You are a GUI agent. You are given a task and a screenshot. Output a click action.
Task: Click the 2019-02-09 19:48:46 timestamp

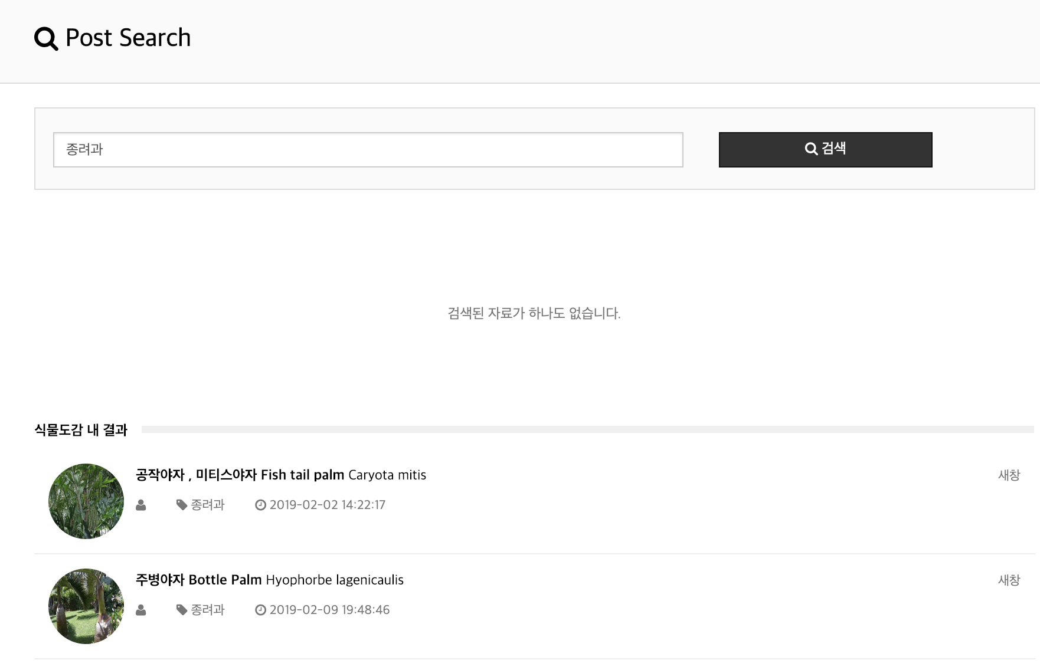point(329,610)
